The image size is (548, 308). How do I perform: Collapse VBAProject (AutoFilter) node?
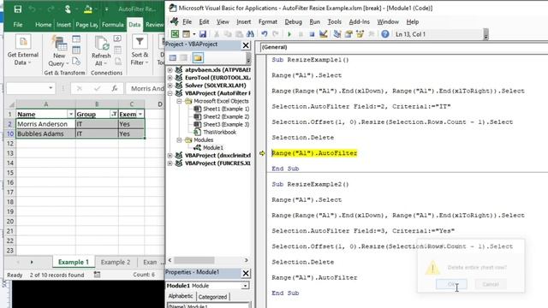(170, 93)
